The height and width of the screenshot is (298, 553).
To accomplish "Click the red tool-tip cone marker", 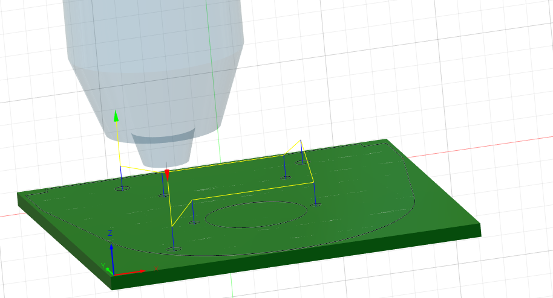I will tap(167, 175).
